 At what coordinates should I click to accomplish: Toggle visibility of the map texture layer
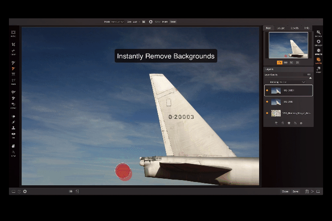[267, 113]
